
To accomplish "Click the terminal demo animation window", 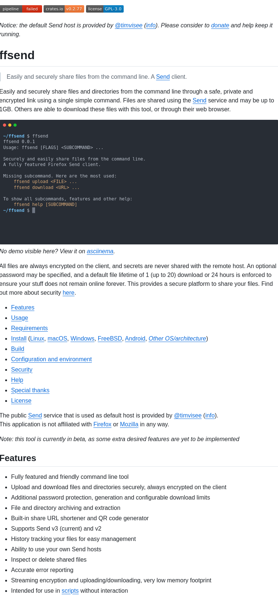I will tap(139, 181).
